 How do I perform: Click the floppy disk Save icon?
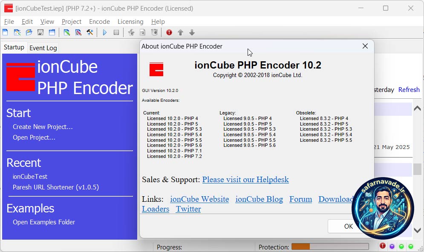(x=40, y=32)
